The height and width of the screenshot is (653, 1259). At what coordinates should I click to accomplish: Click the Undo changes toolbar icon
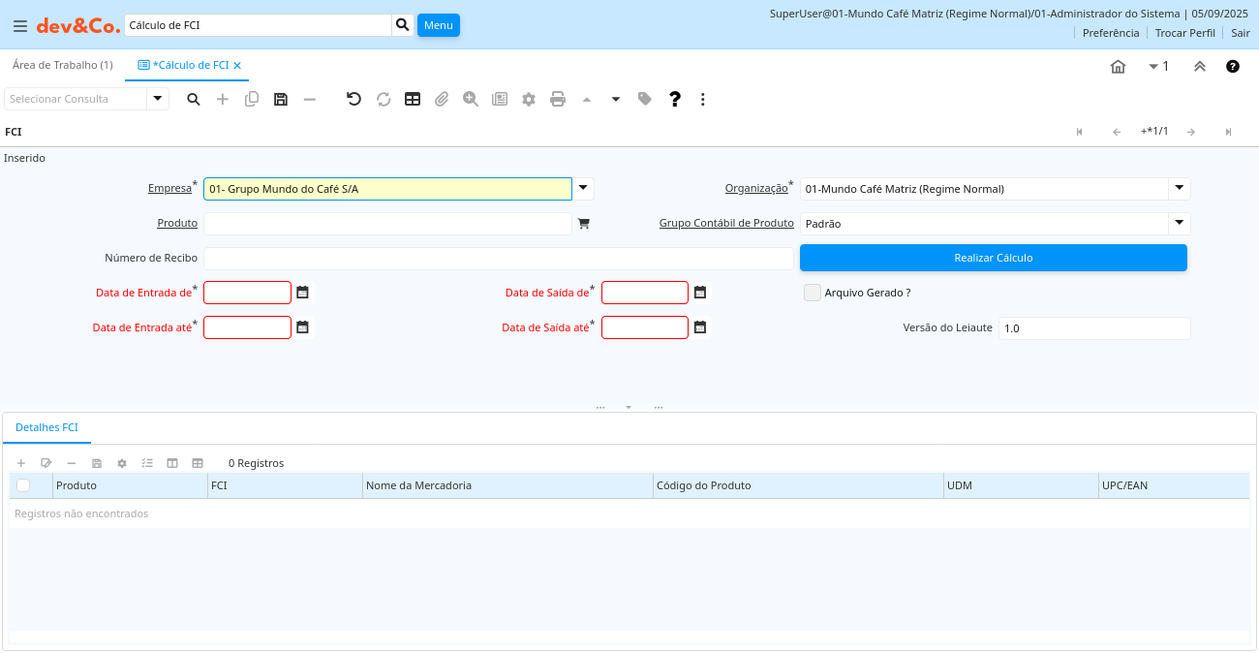pyautogui.click(x=353, y=99)
